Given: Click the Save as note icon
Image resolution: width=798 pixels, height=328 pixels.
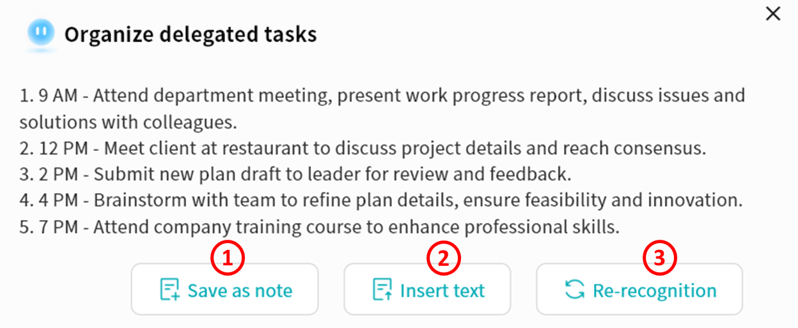Looking at the screenshot, I should (x=169, y=290).
